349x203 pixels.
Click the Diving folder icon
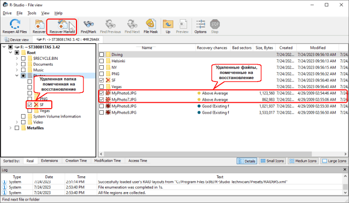pos(108,54)
